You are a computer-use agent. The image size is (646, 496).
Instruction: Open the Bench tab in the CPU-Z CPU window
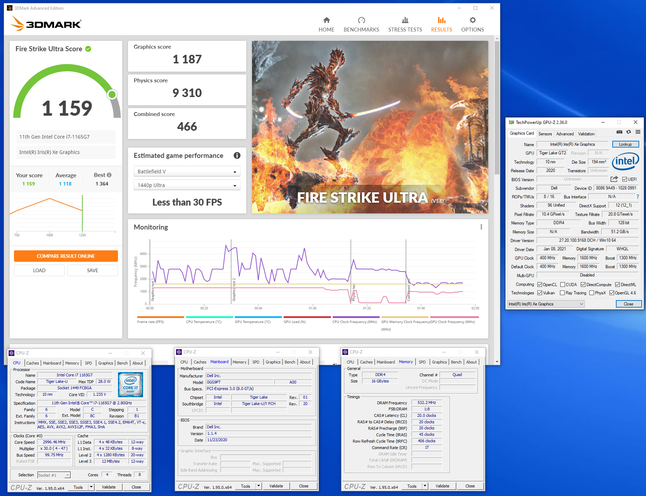(123, 363)
